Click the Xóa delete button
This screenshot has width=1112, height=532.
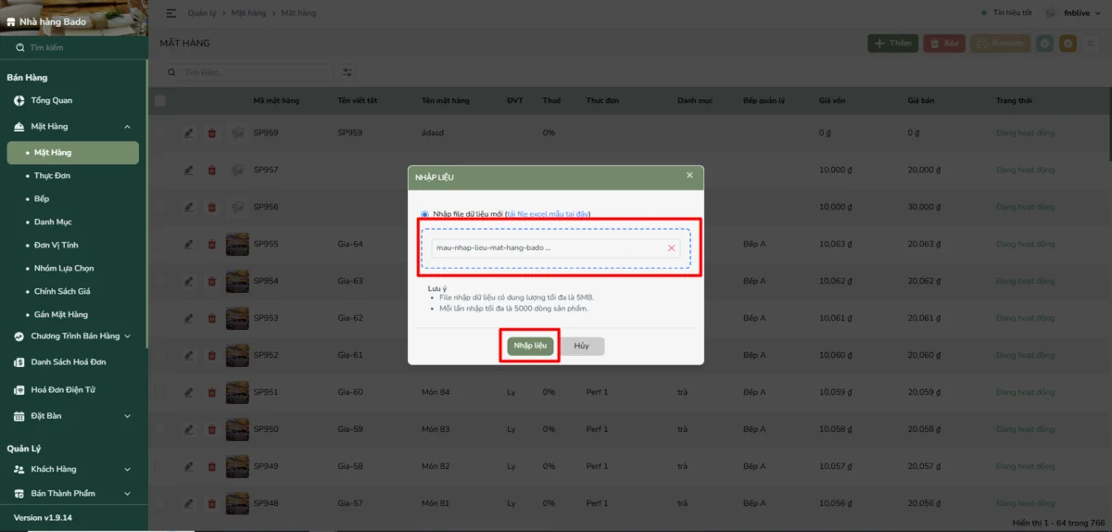point(943,44)
